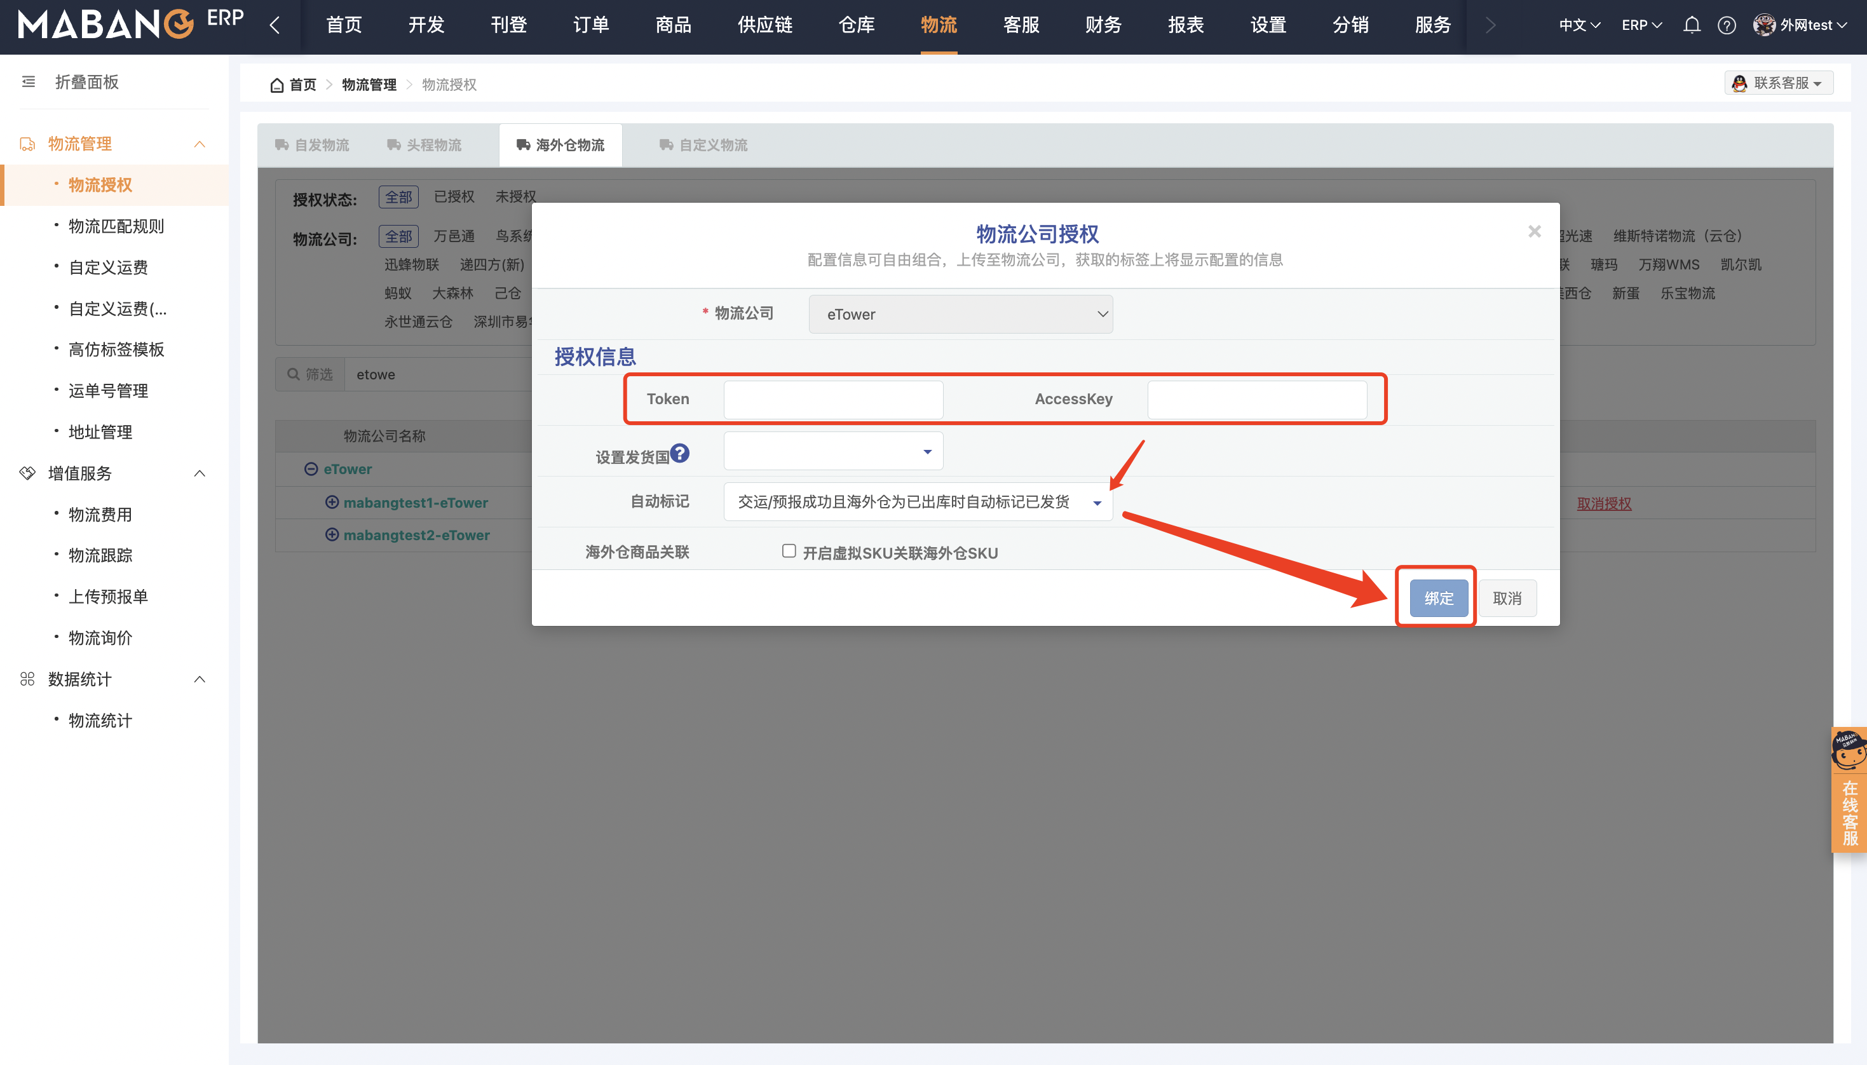Click the home icon in breadcrumb
This screenshot has height=1065, width=1867.
276,85
